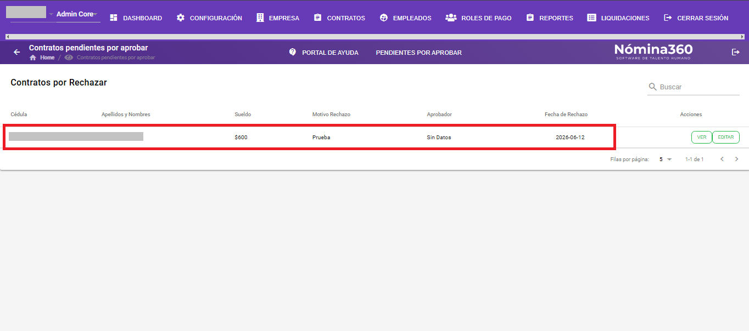Click the Empleados face icon

coord(384,18)
